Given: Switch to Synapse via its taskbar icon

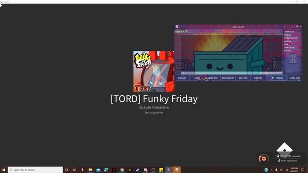Looking at the screenshot, I should pyautogui.click(x=168, y=170).
